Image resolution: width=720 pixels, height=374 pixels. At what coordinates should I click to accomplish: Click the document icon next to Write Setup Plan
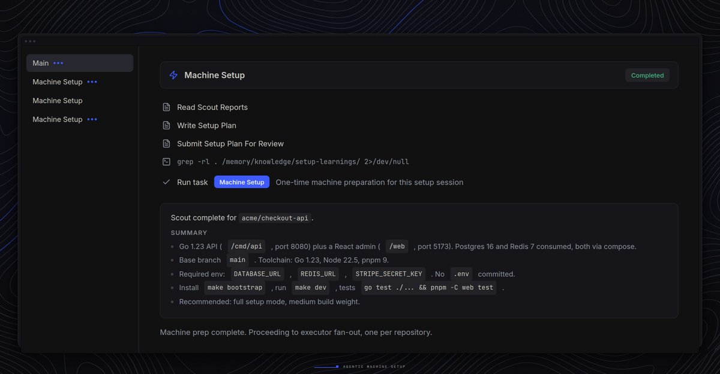coord(167,125)
